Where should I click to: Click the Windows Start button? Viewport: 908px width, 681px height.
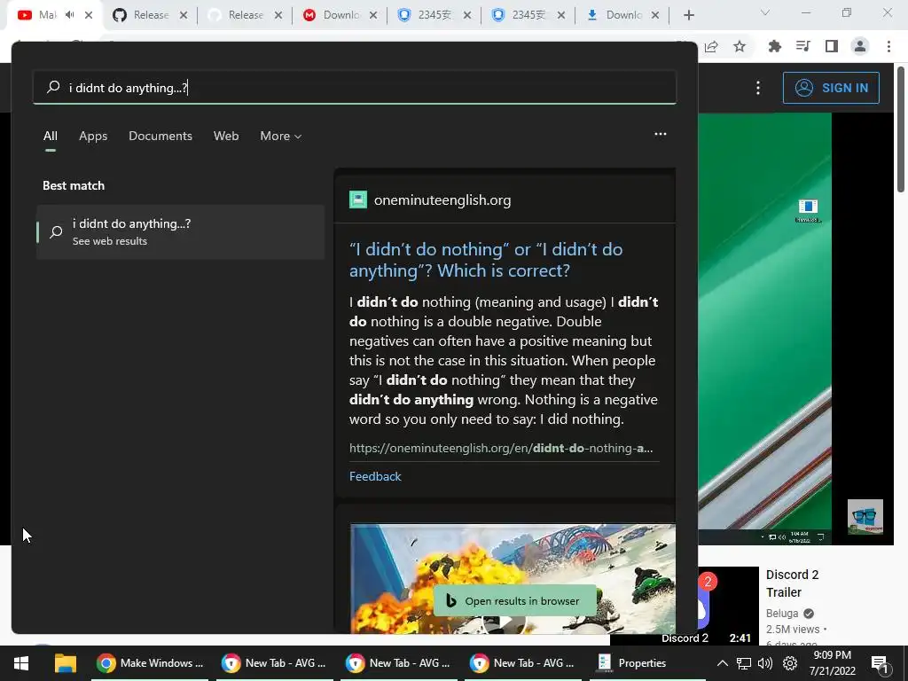21,663
